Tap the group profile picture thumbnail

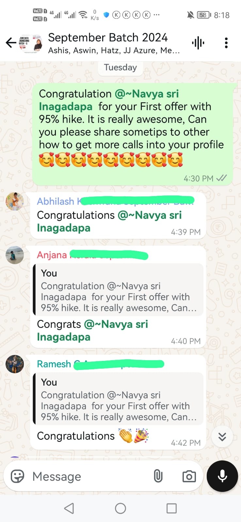click(31, 43)
